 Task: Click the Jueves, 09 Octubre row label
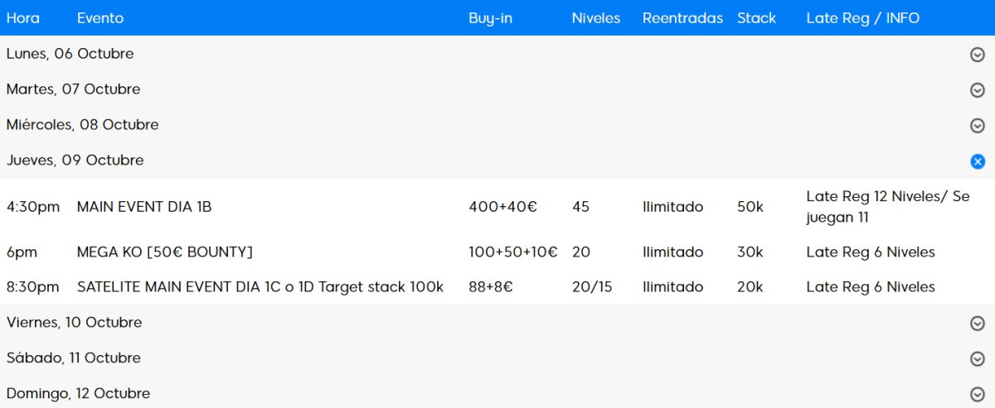pyautogui.click(x=75, y=161)
